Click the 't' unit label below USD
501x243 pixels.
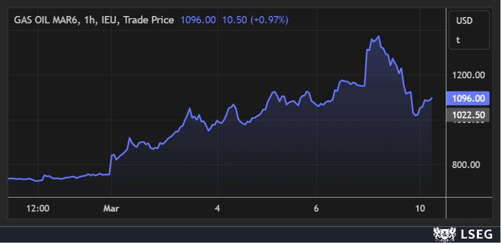pos(458,40)
